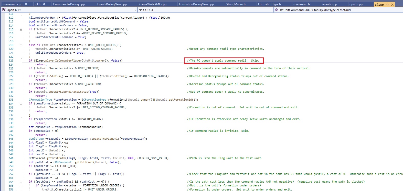This screenshot has width=403, height=191.
Task: Click getFormationId on line 533
Action: pos(180,100)
